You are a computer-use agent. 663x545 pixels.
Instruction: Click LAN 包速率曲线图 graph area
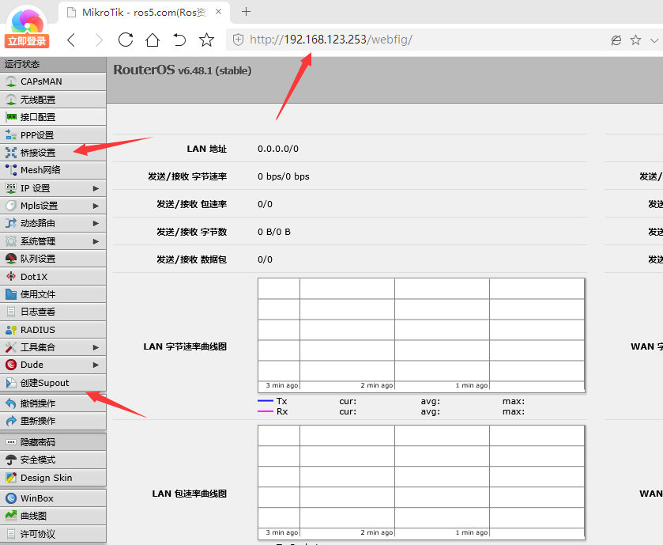pyautogui.click(x=421, y=483)
